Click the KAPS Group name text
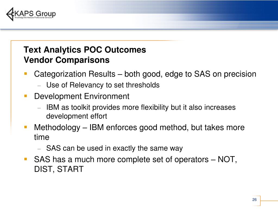The height and width of the screenshot is (209, 278). pos(35,13)
